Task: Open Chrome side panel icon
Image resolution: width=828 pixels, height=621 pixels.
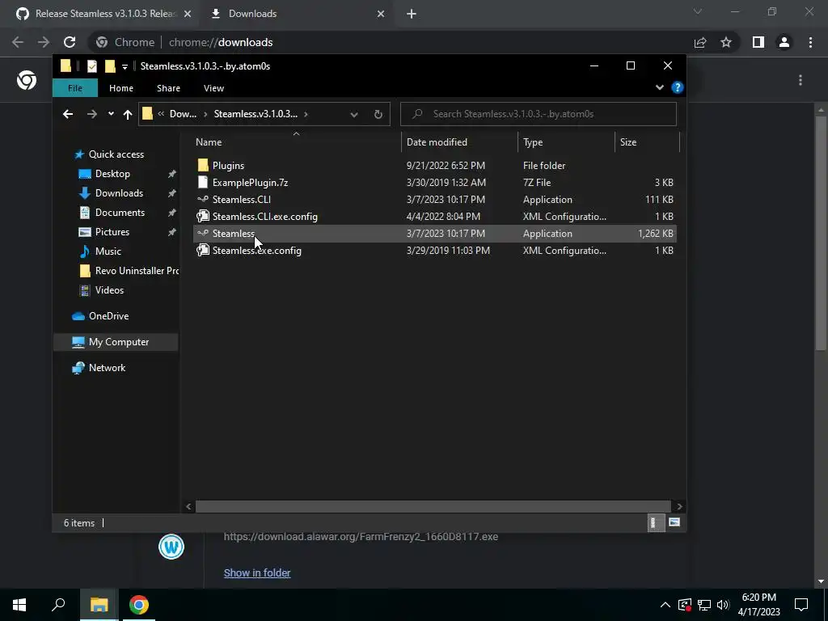Action: [x=758, y=42]
